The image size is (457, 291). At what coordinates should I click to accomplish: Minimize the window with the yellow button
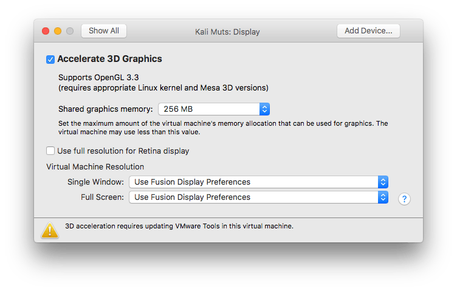58,30
